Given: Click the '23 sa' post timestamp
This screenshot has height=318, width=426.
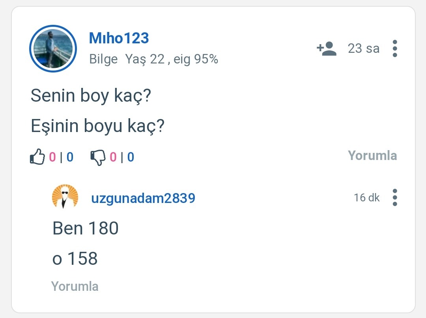Looking at the screenshot, I should 363,48.
